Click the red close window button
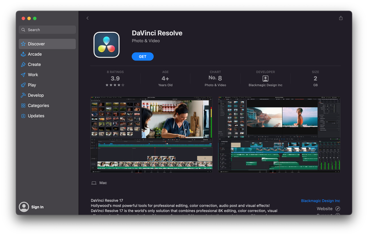The width and height of the screenshot is (368, 236). (x=23, y=18)
